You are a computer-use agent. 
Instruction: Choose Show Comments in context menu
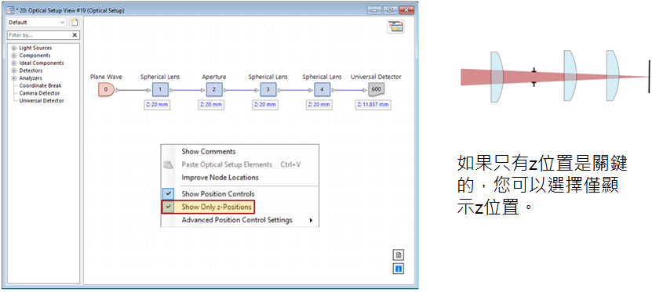click(209, 152)
